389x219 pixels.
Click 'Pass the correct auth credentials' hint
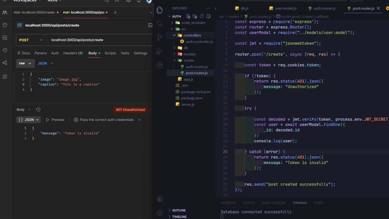pyautogui.click(x=107, y=120)
